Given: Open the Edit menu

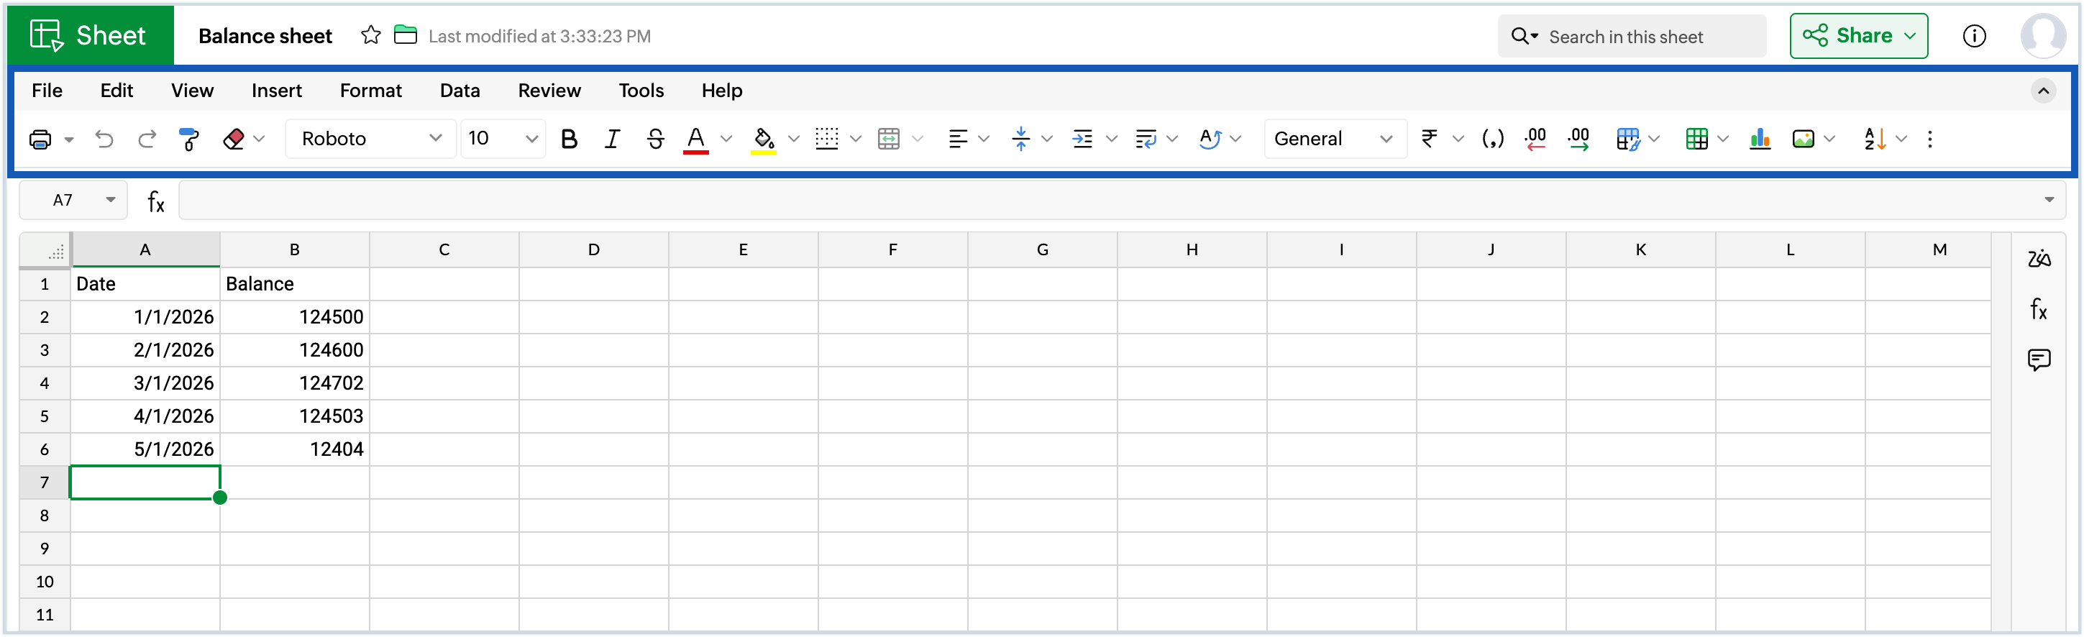Looking at the screenshot, I should click(x=116, y=91).
